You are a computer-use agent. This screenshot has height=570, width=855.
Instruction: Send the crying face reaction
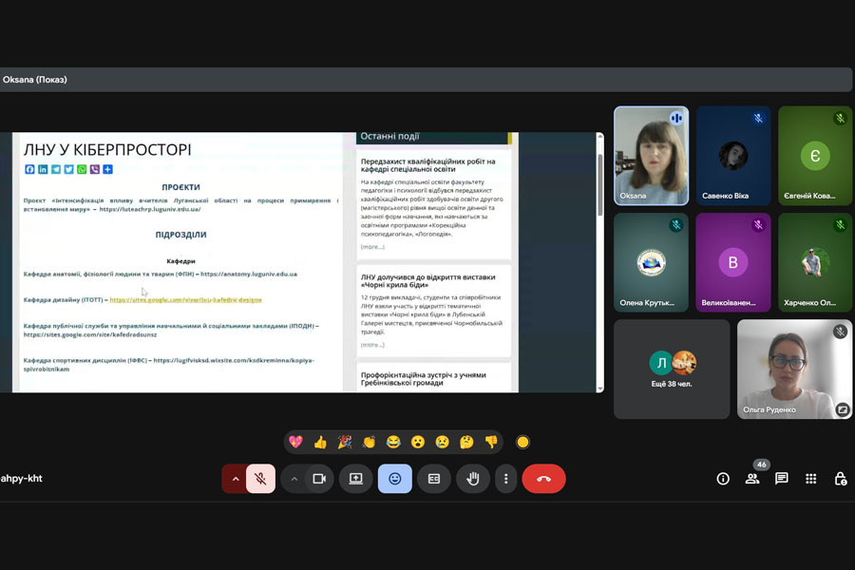click(442, 442)
